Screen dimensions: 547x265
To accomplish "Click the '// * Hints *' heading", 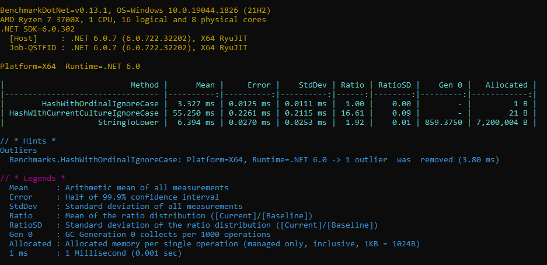I will [27, 141].
